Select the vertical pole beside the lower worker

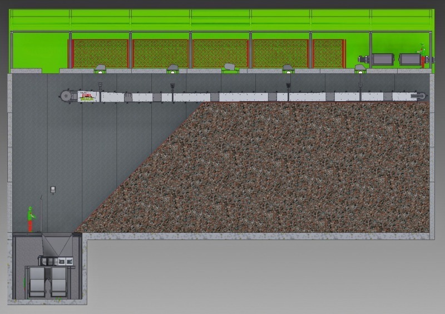pos(42,214)
